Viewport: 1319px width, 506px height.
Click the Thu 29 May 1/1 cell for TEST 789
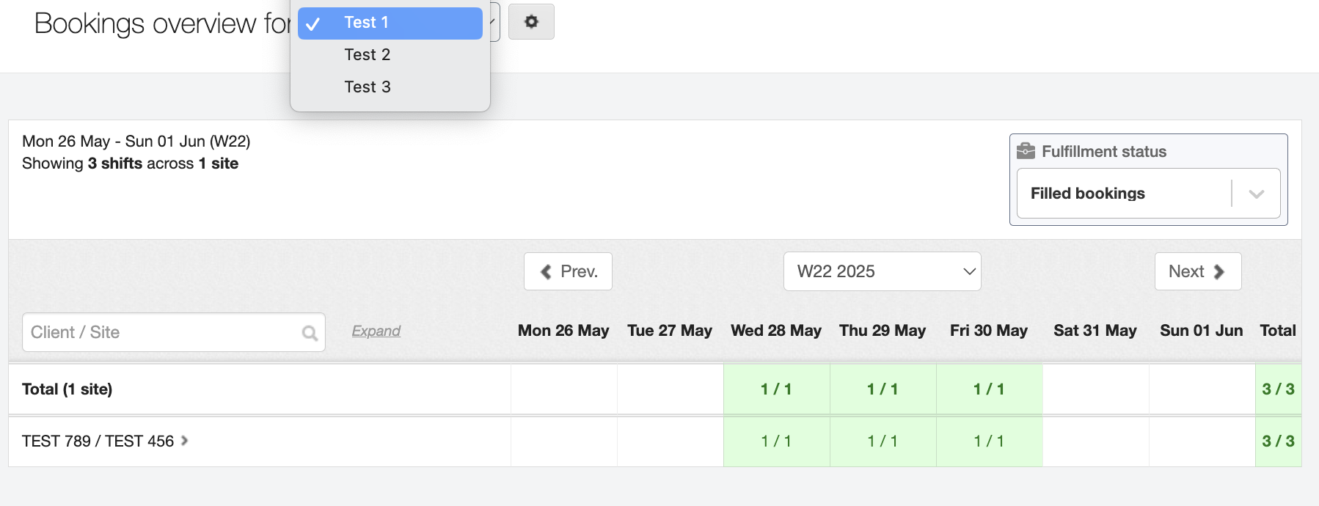(x=883, y=441)
